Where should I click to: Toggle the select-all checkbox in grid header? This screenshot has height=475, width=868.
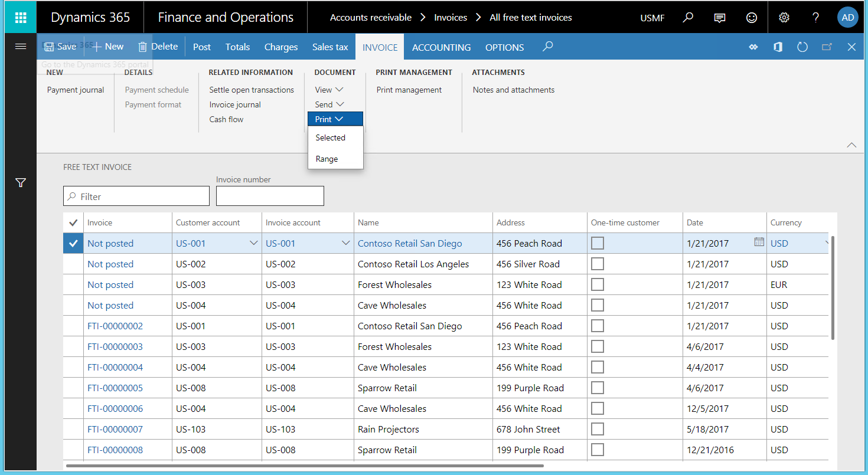[x=73, y=222]
